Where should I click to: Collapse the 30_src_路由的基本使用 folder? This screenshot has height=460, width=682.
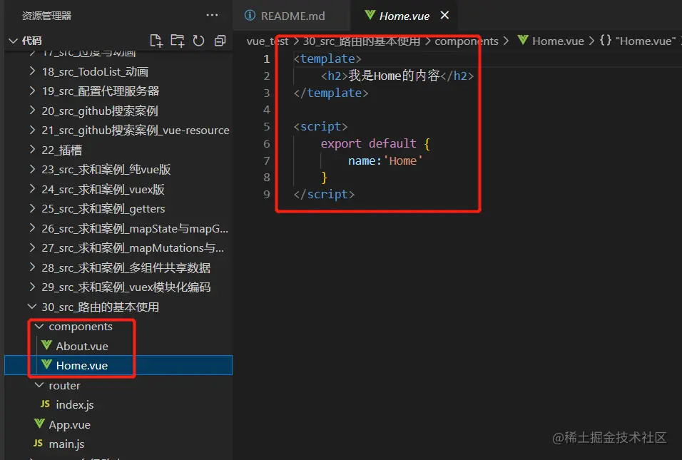tap(118, 307)
